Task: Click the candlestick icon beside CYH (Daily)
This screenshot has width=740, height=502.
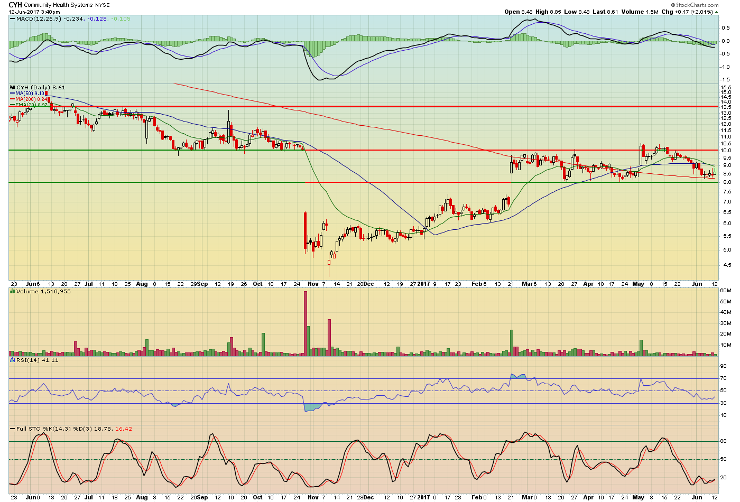Action: [13, 87]
